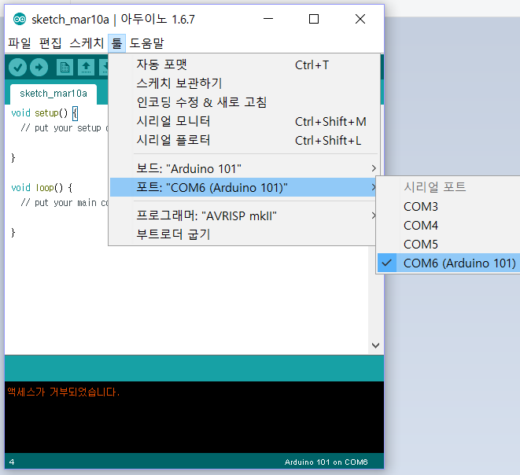Image resolution: width=520 pixels, height=475 pixels.
Task: Expand the 보드: "Arduino 101" submenu
Action: click(x=244, y=168)
